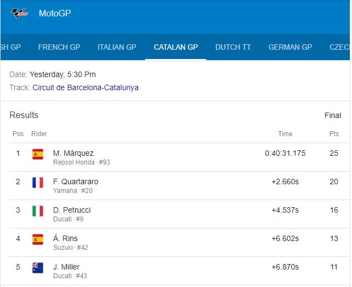
Task: Go to the Dutch TT tab
Action: (x=233, y=48)
